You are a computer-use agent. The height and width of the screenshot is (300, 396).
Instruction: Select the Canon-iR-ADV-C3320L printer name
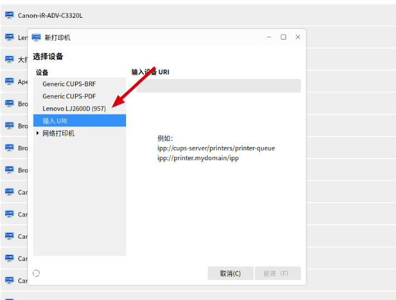pyautogui.click(x=50, y=16)
